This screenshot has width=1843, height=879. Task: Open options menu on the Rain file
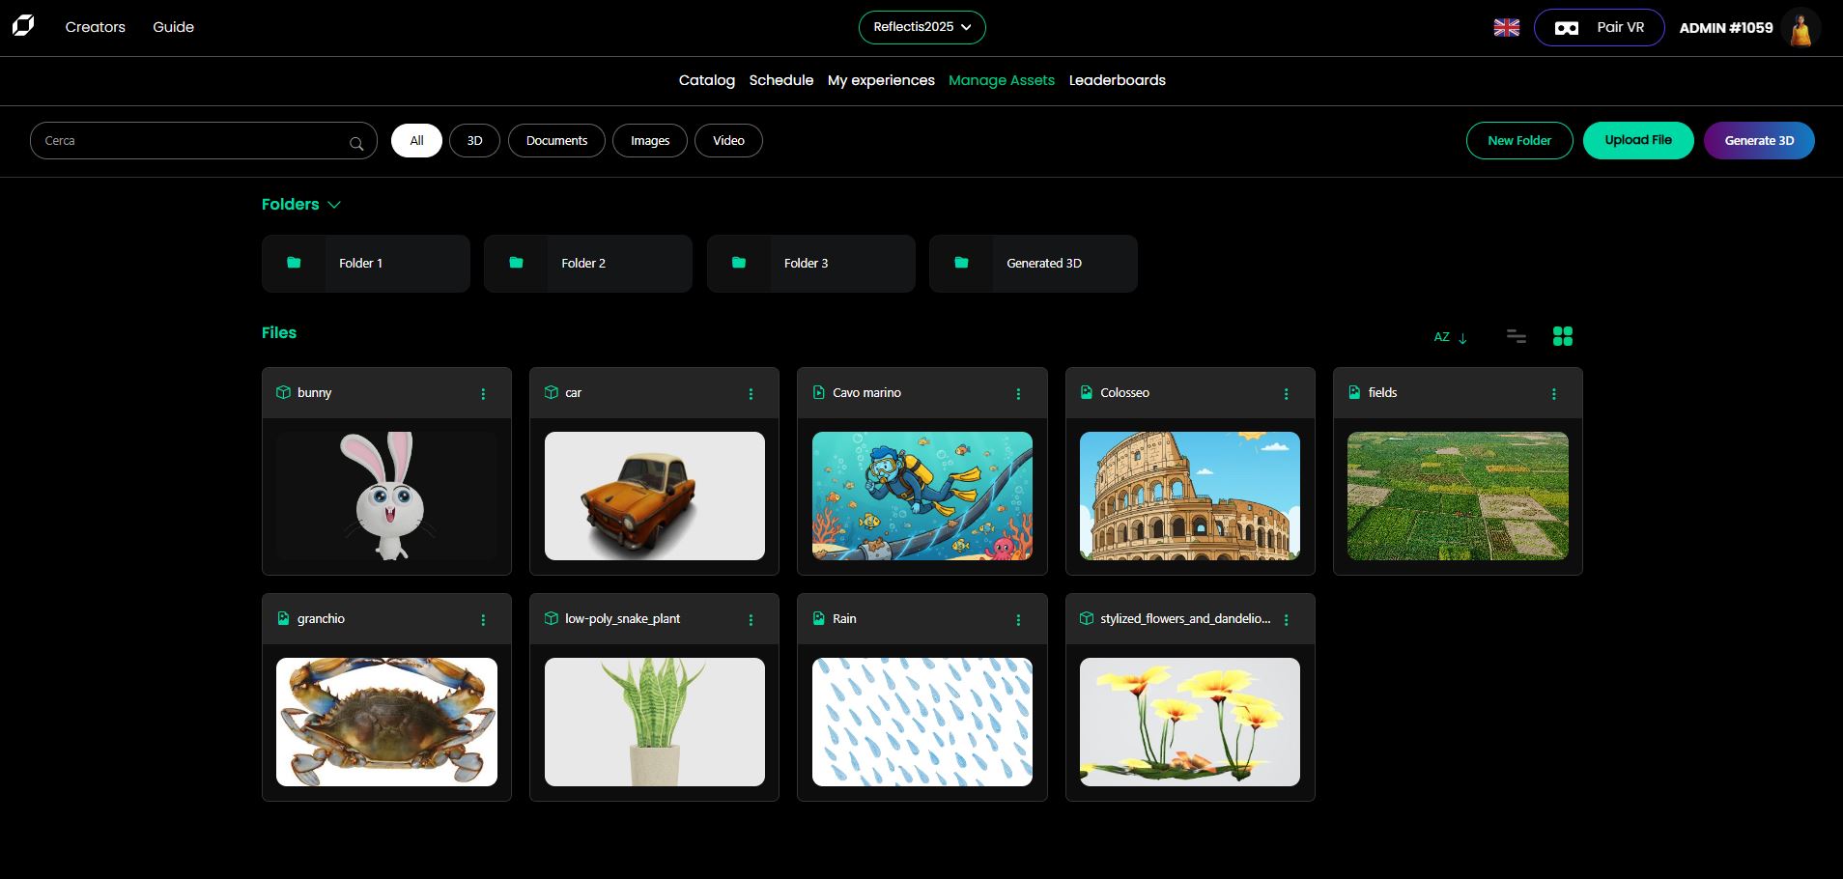[x=1018, y=620]
